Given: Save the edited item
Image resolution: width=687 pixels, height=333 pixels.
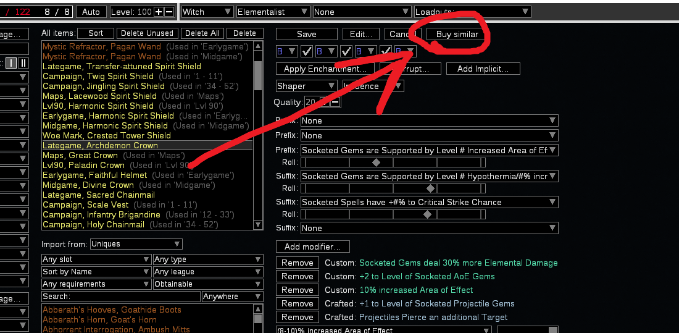Looking at the screenshot, I should point(307,34).
